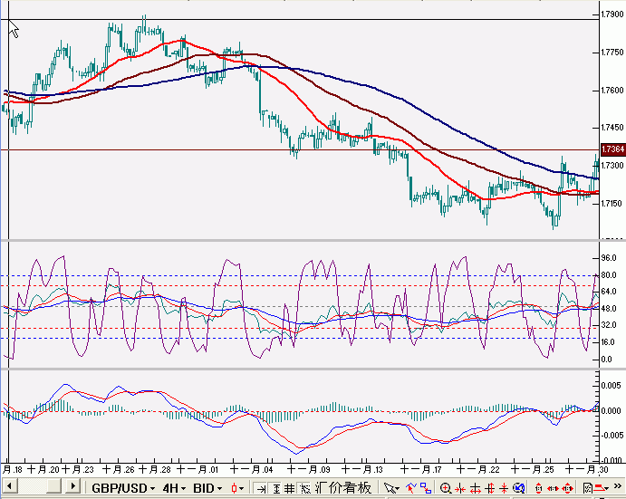Screen dimensions: 626x499
Task: Click the 1.7364 current price label
Action: coord(612,149)
